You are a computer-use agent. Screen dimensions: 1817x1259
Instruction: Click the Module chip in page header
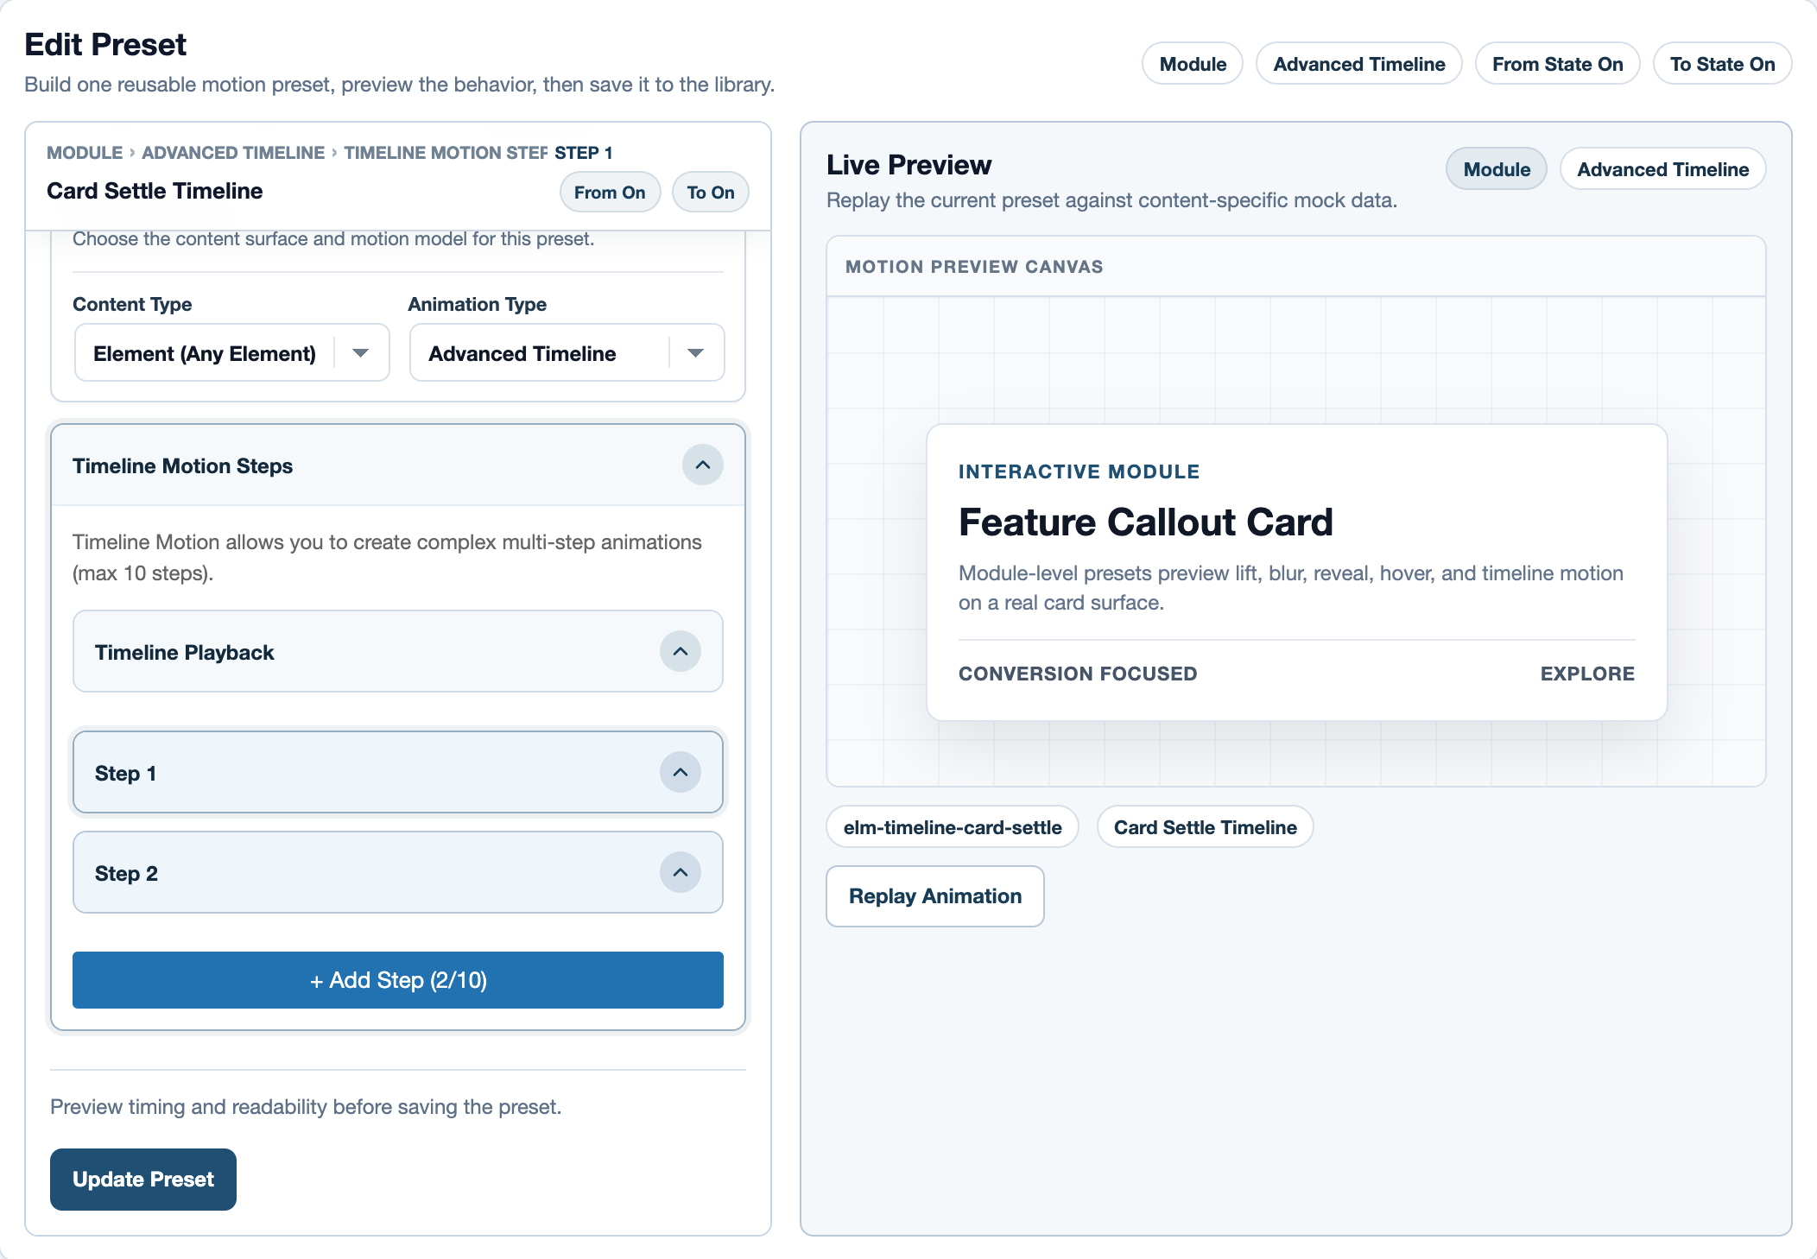click(1193, 64)
